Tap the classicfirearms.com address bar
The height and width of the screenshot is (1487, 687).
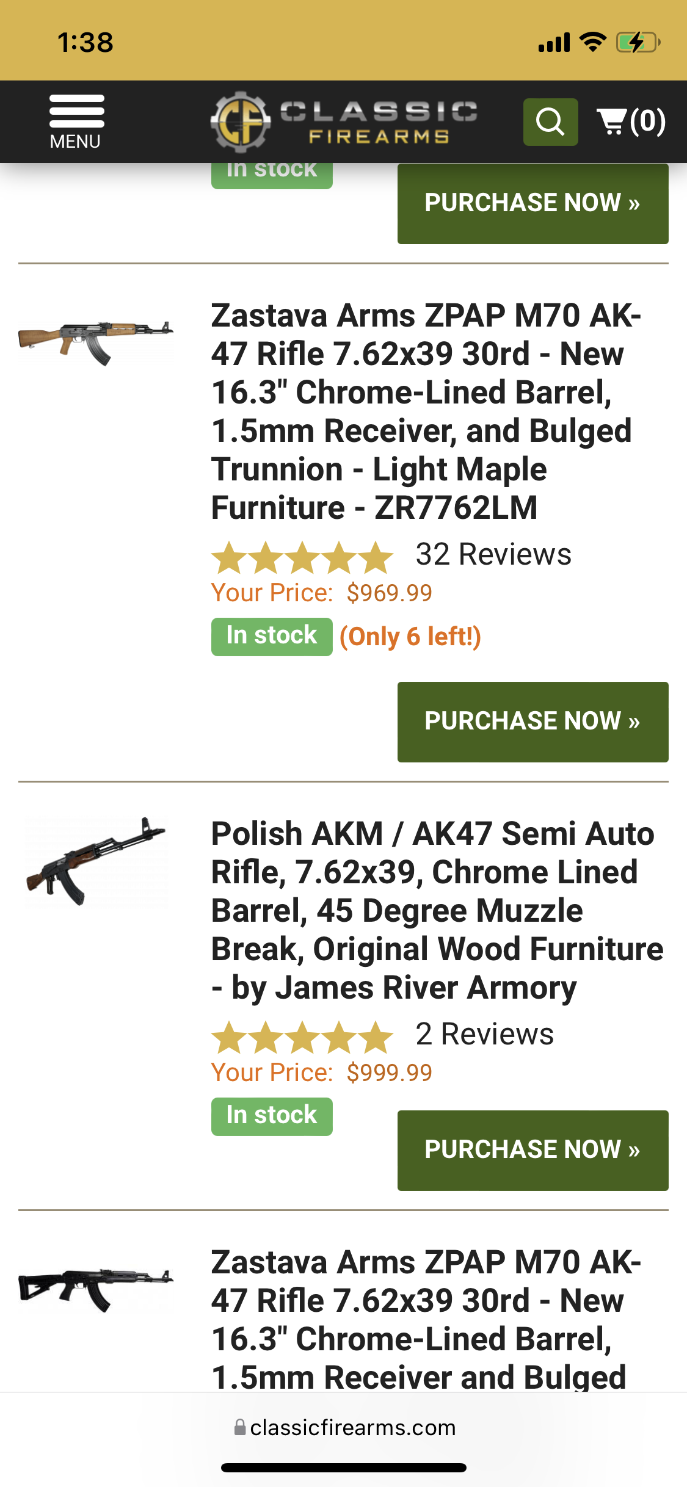pyautogui.click(x=352, y=1428)
